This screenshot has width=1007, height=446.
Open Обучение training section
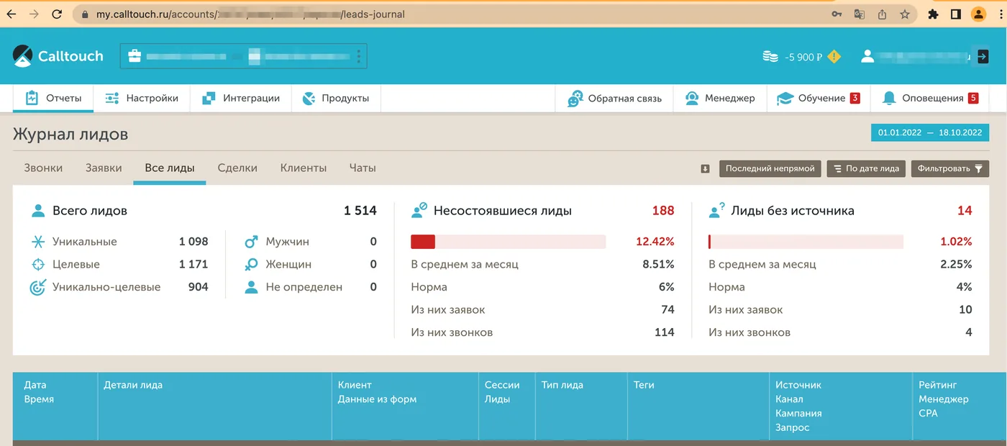click(819, 99)
